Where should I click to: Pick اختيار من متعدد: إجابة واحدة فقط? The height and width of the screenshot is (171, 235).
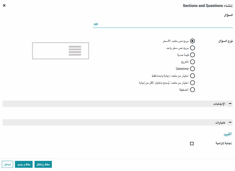point(192,76)
